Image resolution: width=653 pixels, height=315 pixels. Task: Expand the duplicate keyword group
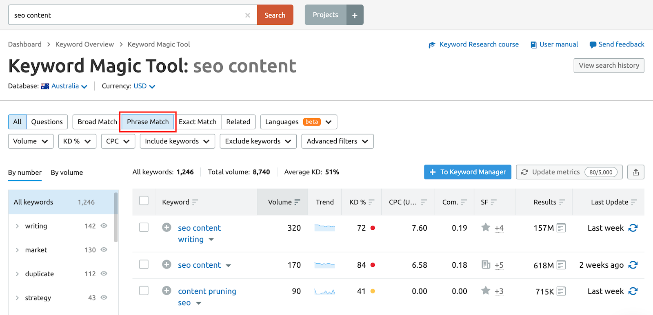point(17,274)
